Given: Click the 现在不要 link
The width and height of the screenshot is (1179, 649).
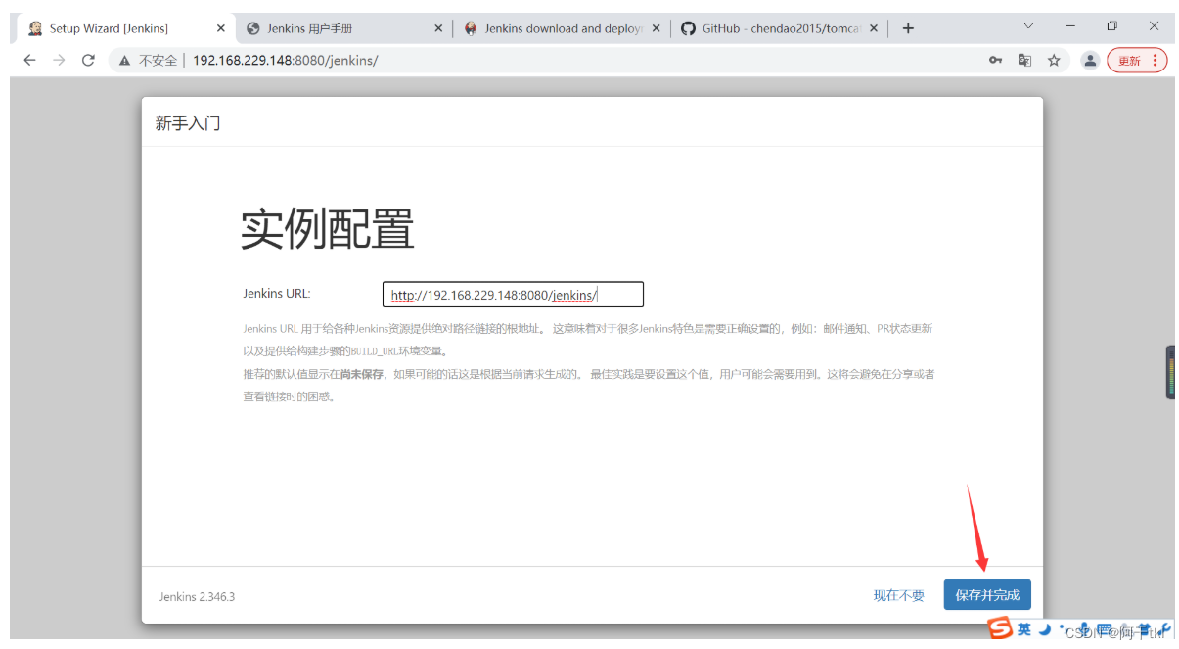Looking at the screenshot, I should 897,594.
